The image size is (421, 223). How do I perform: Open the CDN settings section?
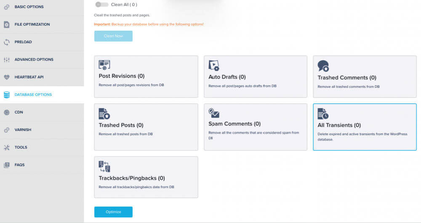(x=42, y=112)
